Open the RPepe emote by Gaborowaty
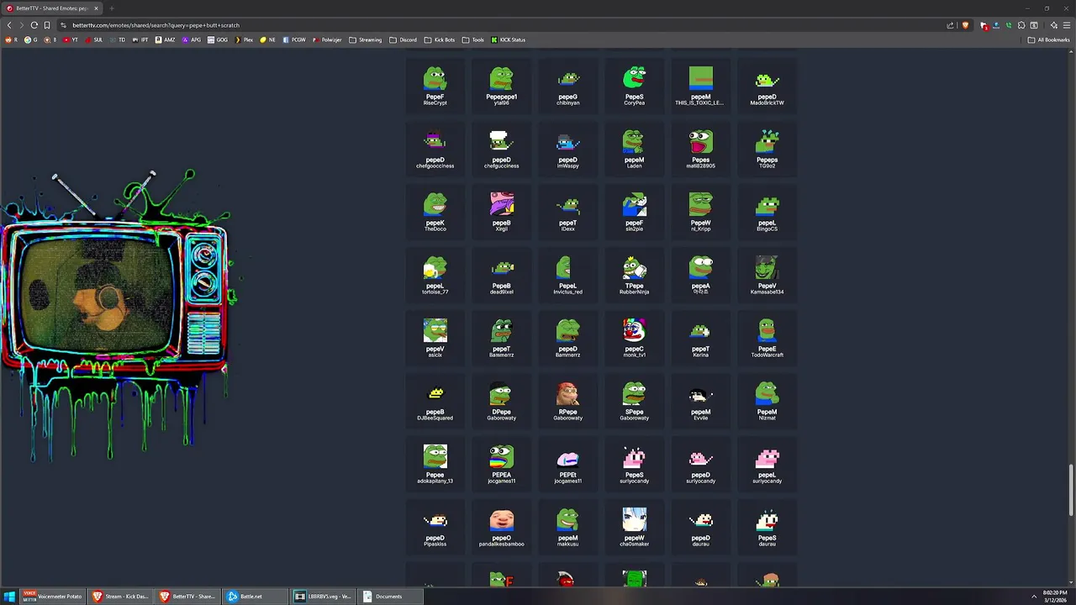This screenshot has width=1076, height=605. (567, 401)
